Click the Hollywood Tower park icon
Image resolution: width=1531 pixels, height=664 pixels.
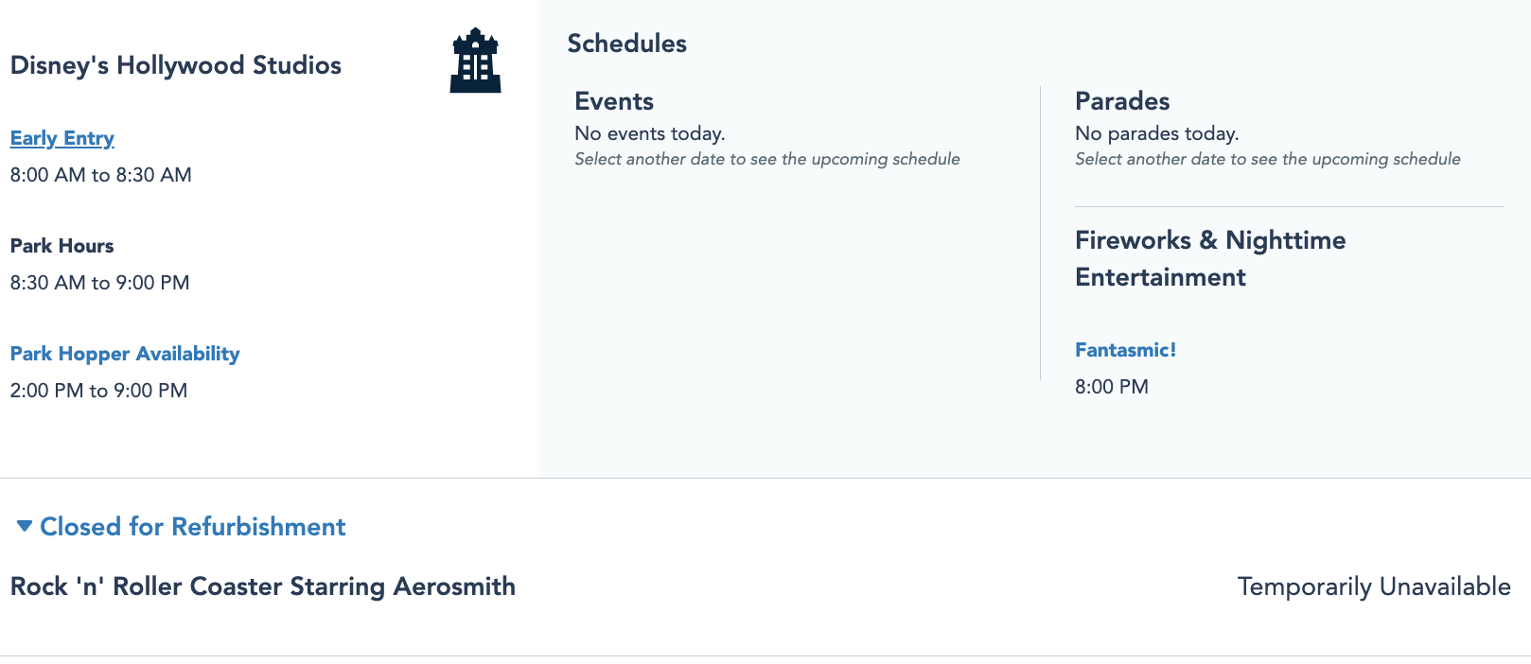point(475,61)
